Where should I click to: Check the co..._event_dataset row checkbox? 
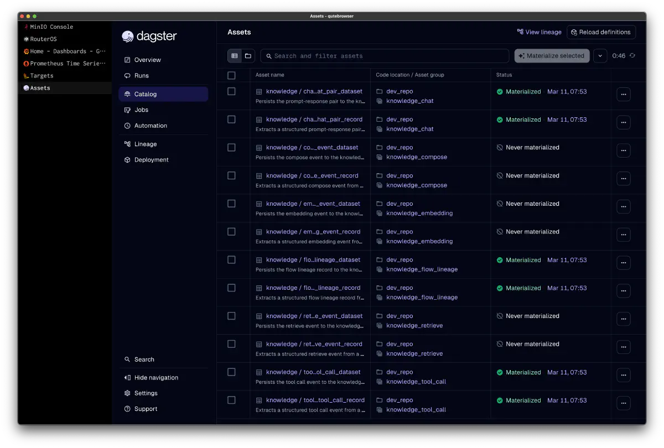tap(231, 148)
